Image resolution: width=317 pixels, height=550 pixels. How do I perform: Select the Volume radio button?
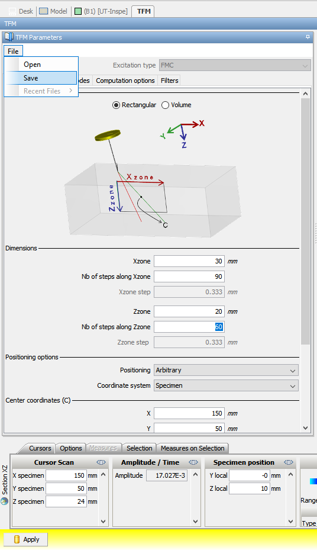pyautogui.click(x=165, y=105)
